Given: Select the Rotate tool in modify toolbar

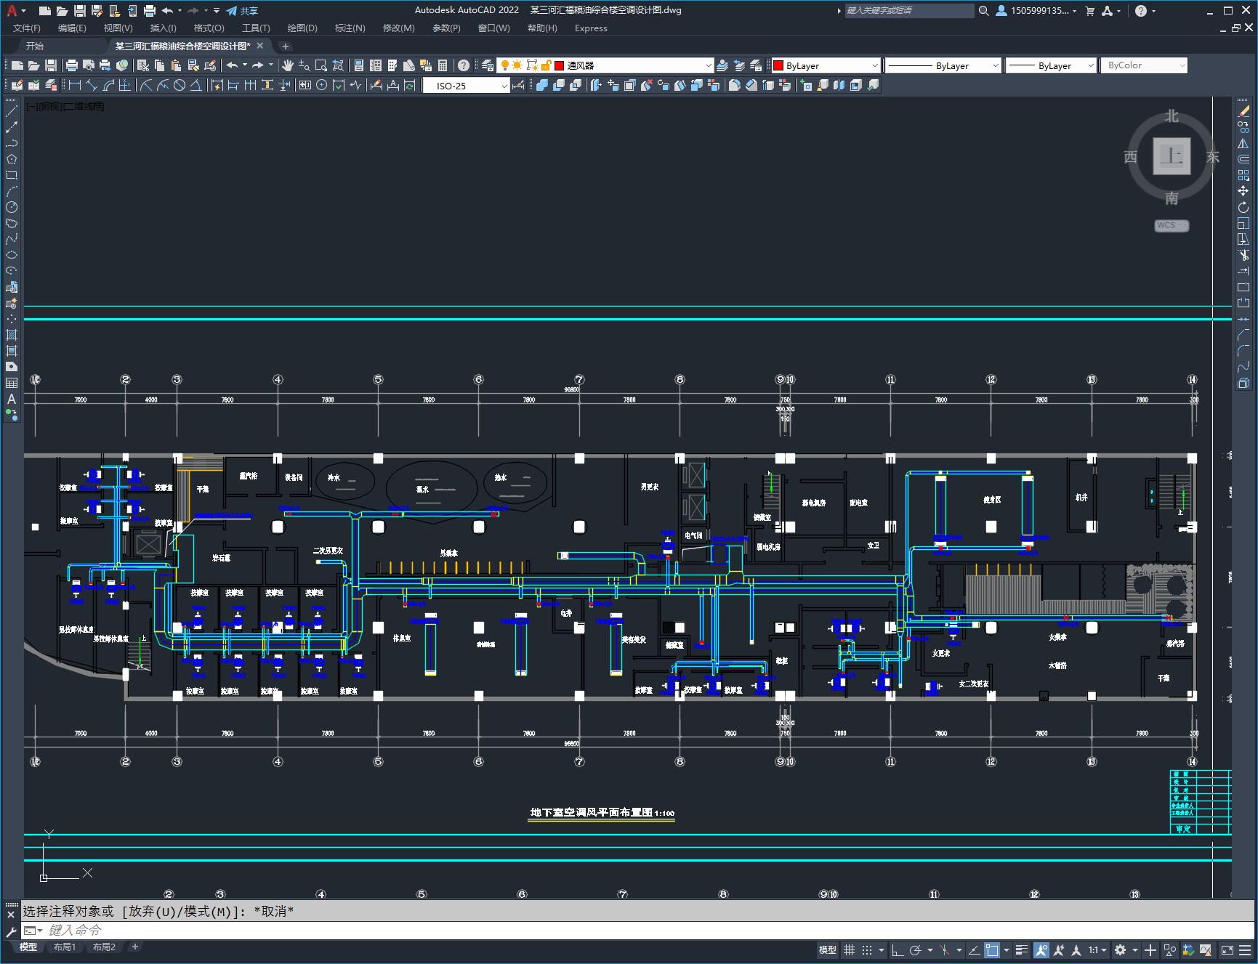Looking at the screenshot, I should 1243,207.
